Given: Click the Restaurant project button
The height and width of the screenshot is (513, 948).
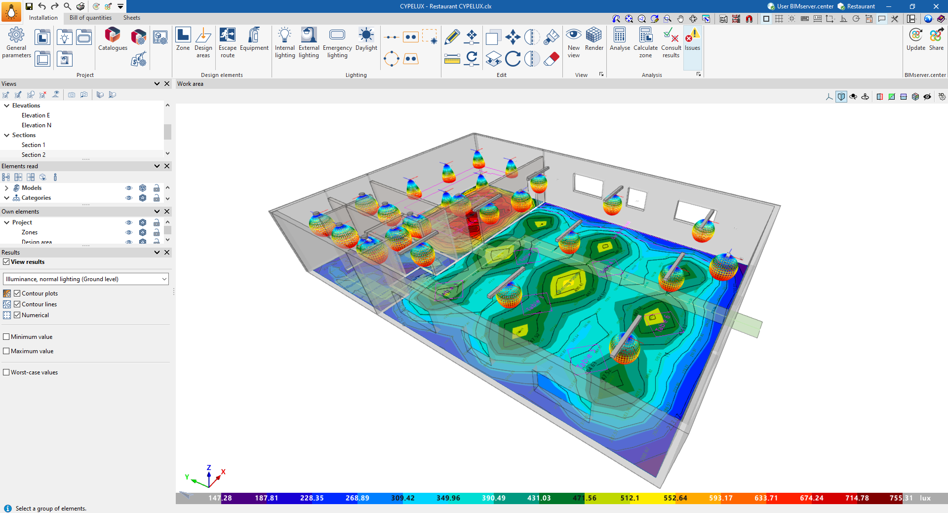Looking at the screenshot, I should pyautogui.click(x=856, y=6).
